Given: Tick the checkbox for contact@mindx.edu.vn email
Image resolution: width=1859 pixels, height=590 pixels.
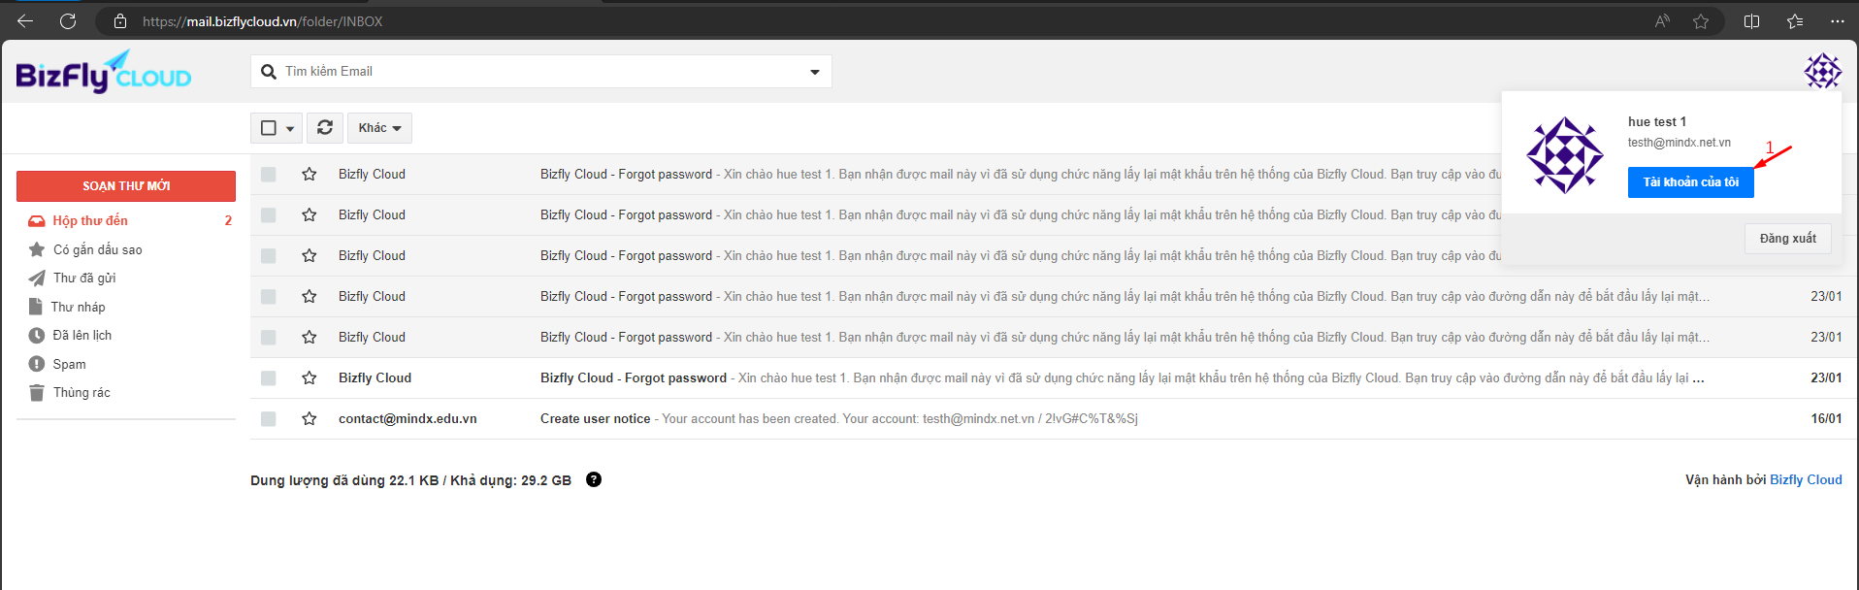Looking at the screenshot, I should coord(269,419).
